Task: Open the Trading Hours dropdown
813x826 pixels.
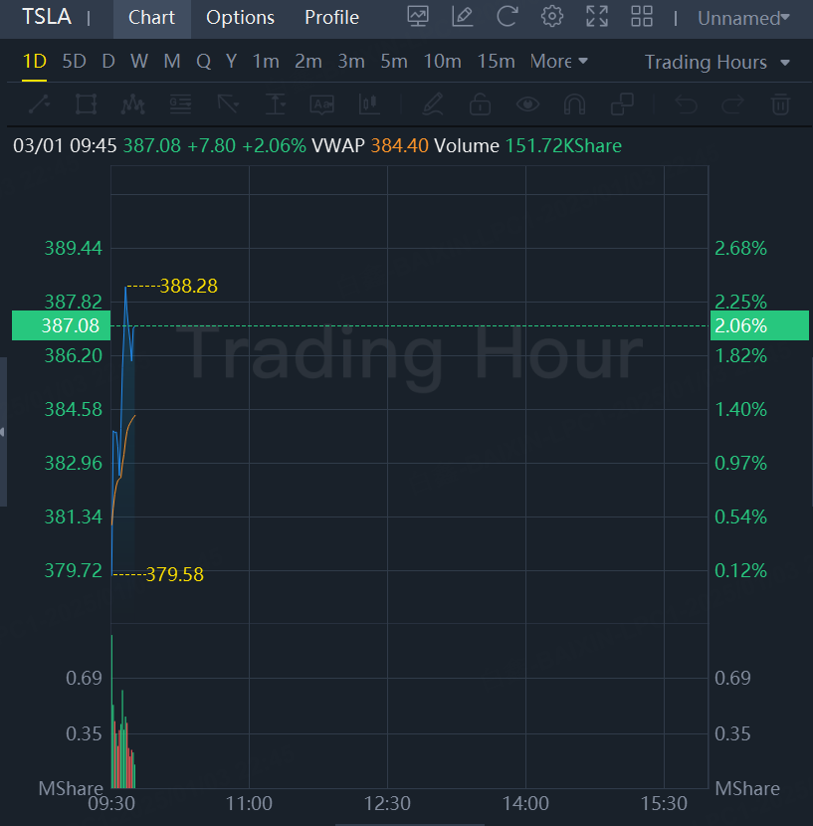Action: pos(716,62)
